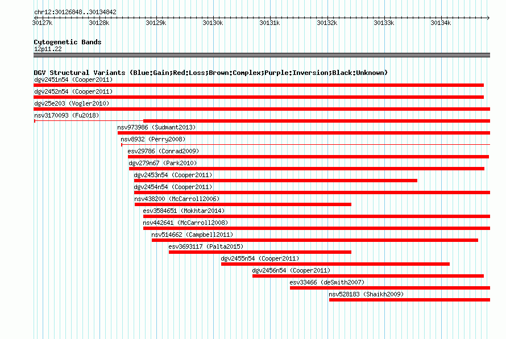506x339 pixels.
Task: Click the thin red line of nsv8932
Action: [306, 145]
